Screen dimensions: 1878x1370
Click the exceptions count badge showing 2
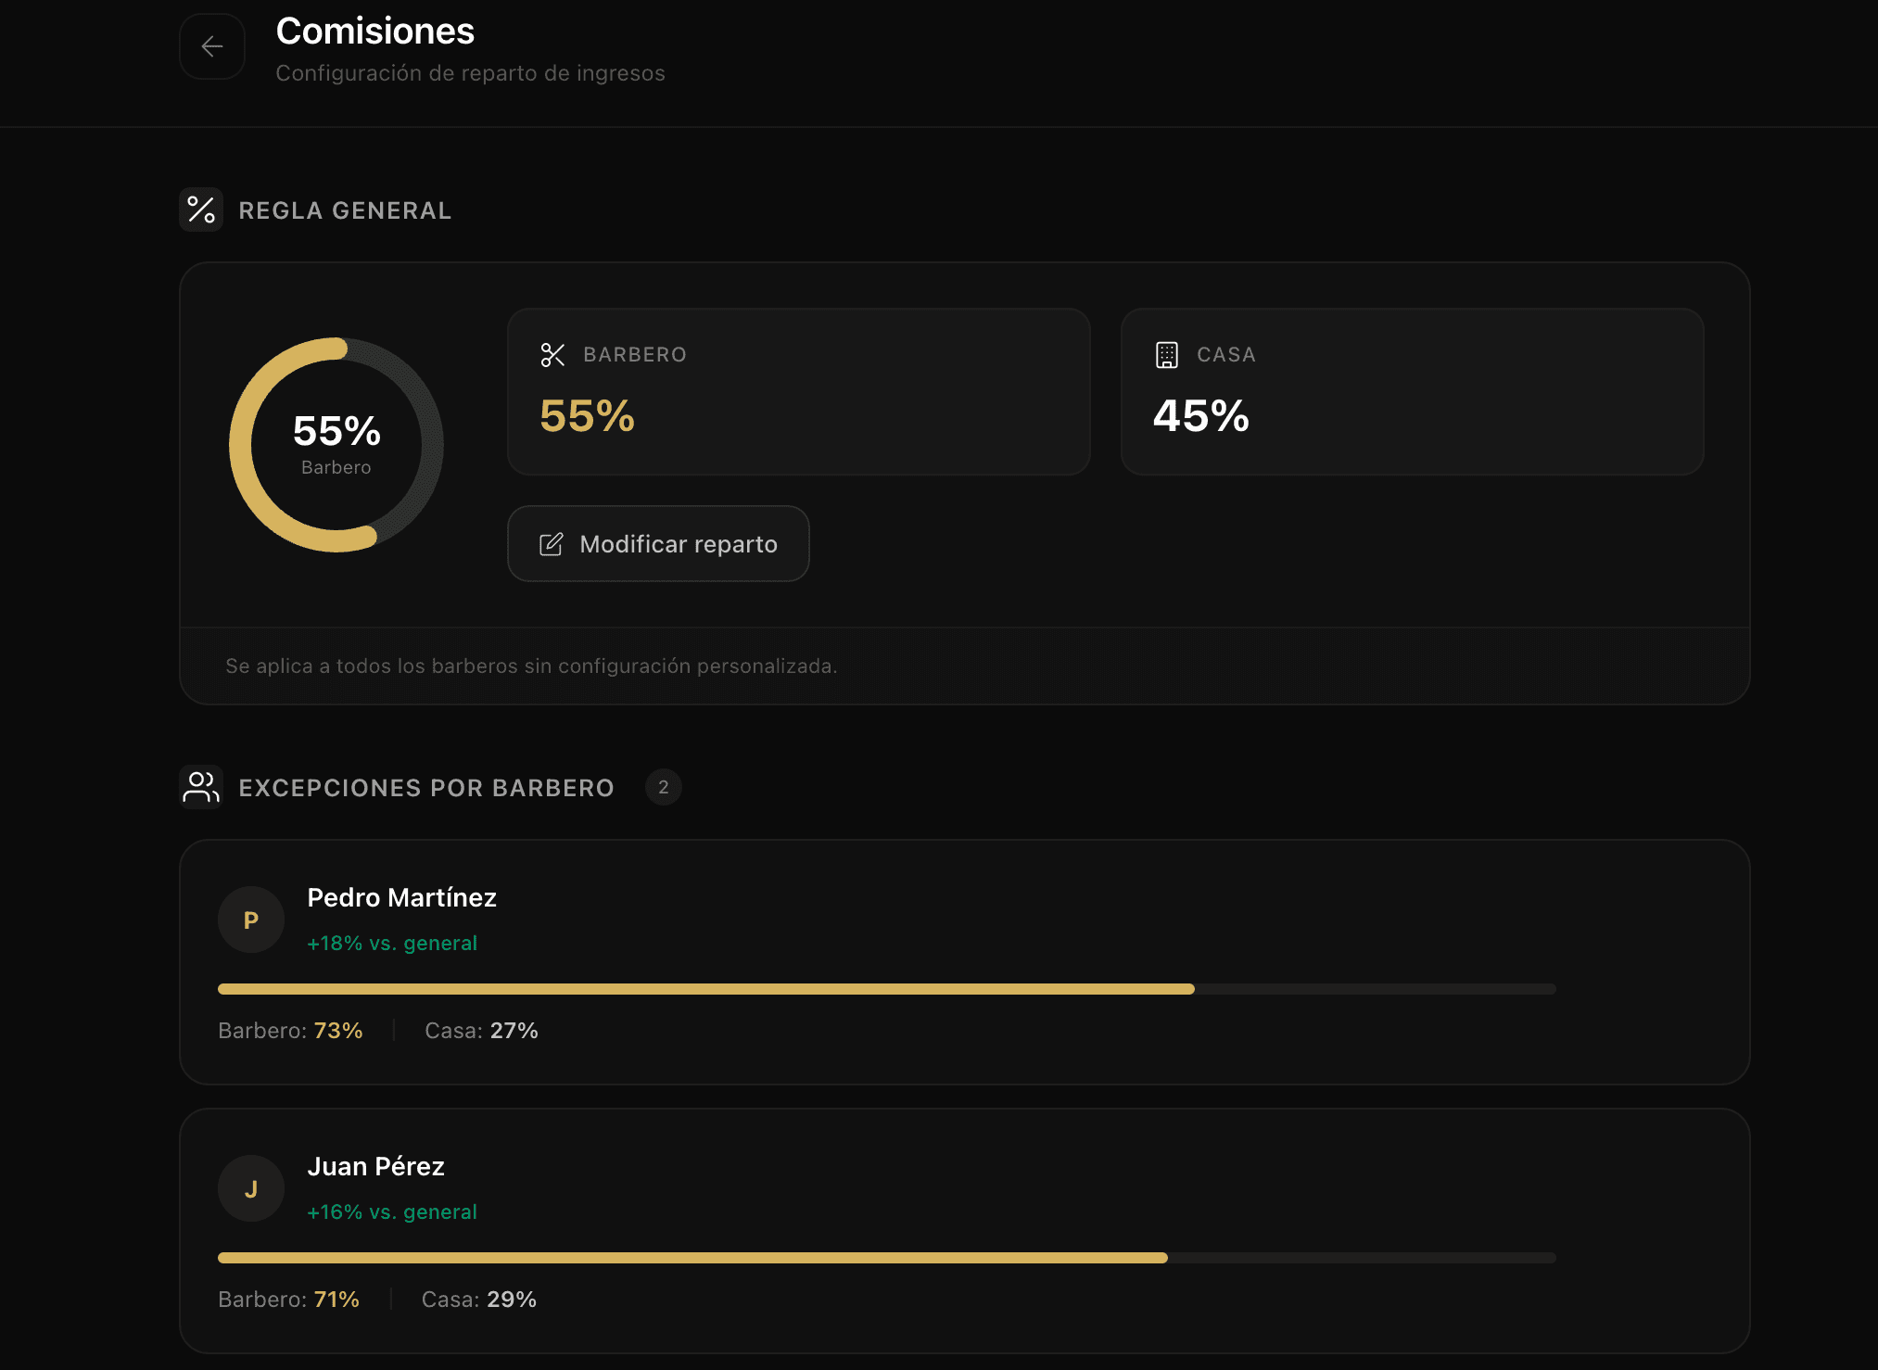[x=663, y=787]
